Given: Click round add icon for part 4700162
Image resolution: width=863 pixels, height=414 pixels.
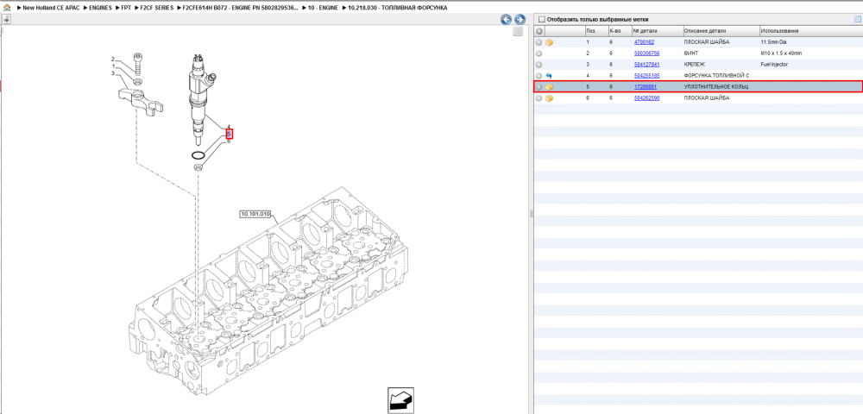Looking at the screenshot, I should tap(539, 42).
